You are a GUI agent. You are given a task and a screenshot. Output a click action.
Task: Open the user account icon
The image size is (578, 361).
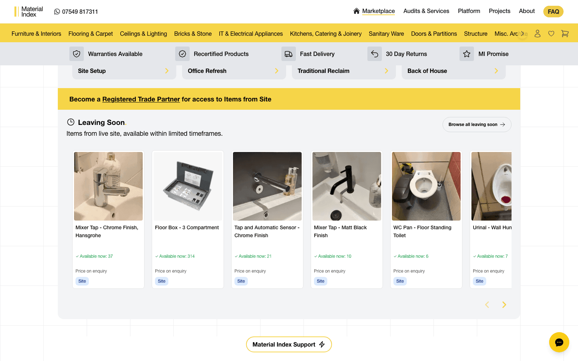(538, 34)
